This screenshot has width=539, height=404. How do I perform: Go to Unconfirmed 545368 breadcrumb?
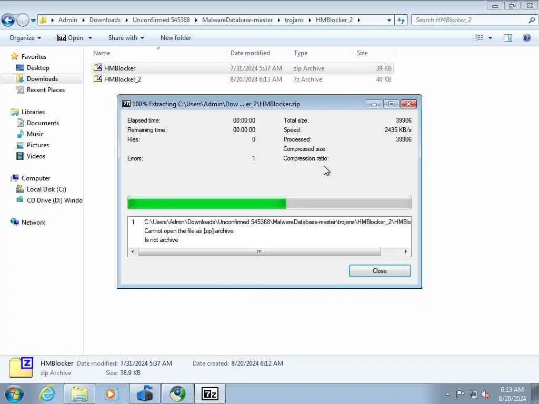tap(161, 20)
